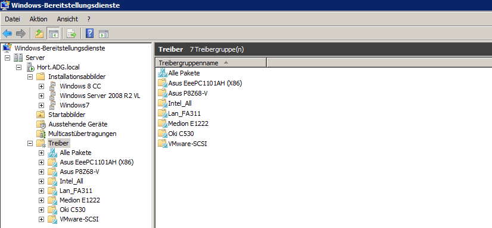Click the Multicastübertragungen icon
The image size is (492, 228).
pos(41,134)
